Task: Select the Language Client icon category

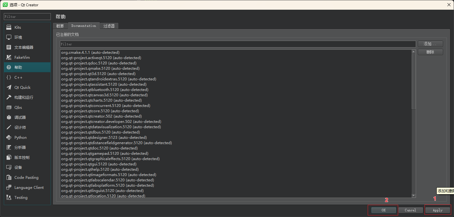Action: point(9,188)
